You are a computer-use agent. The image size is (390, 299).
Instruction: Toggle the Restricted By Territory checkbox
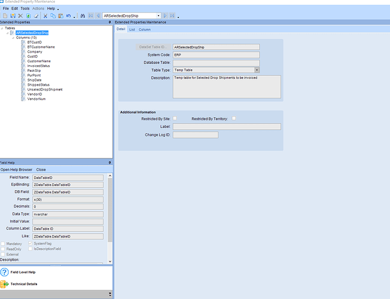tap(234, 118)
